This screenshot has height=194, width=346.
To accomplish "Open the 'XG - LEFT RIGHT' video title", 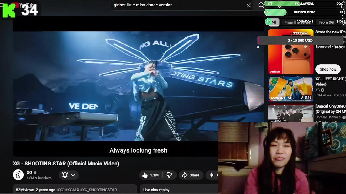I will 330,81.
